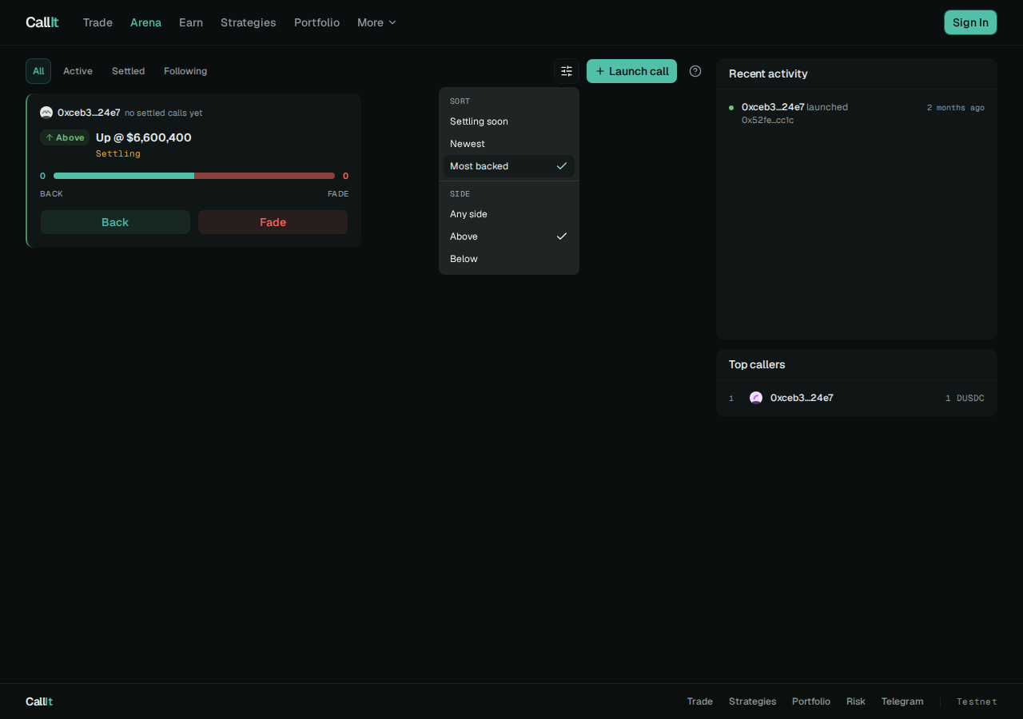The image size is (1023, 719).
Task: Click the 0x52fe...cc1c hash in Recent activity
Action: 767,121
